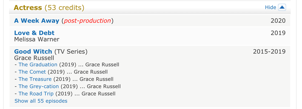Open the A Week Away title
The width and height of the screenshot is (302, 109).
37,21
